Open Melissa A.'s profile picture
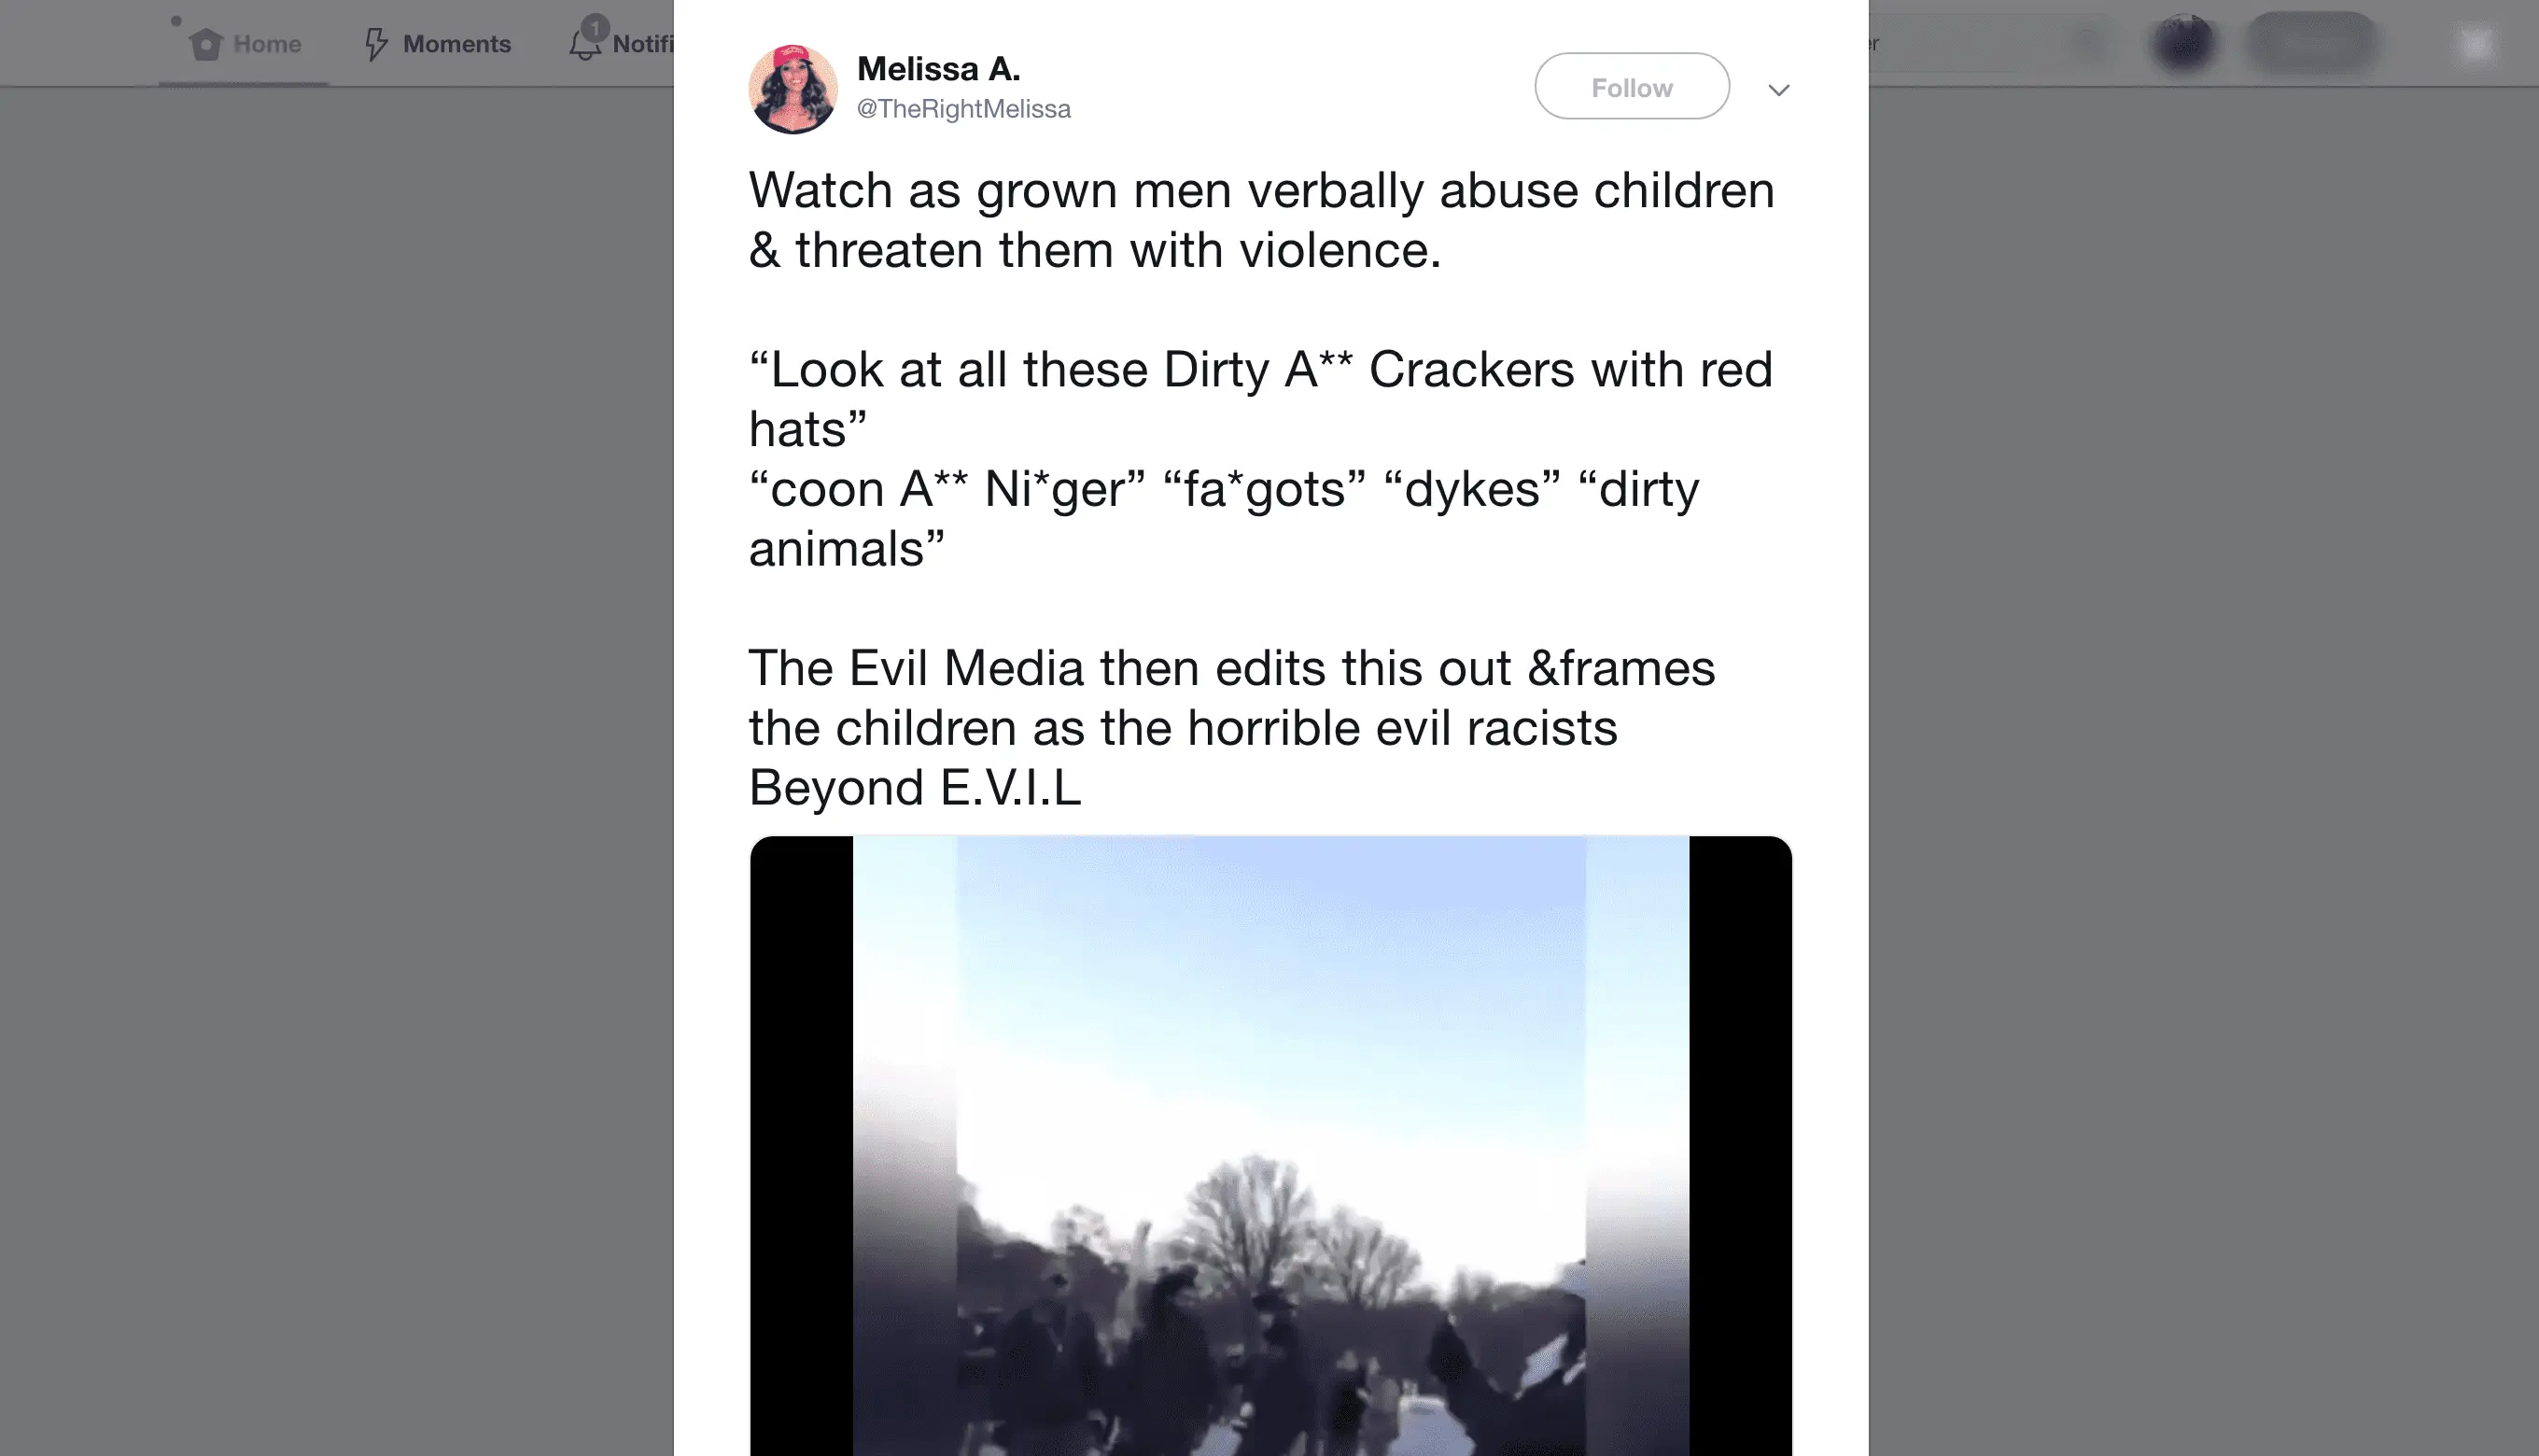 (793, 89)
